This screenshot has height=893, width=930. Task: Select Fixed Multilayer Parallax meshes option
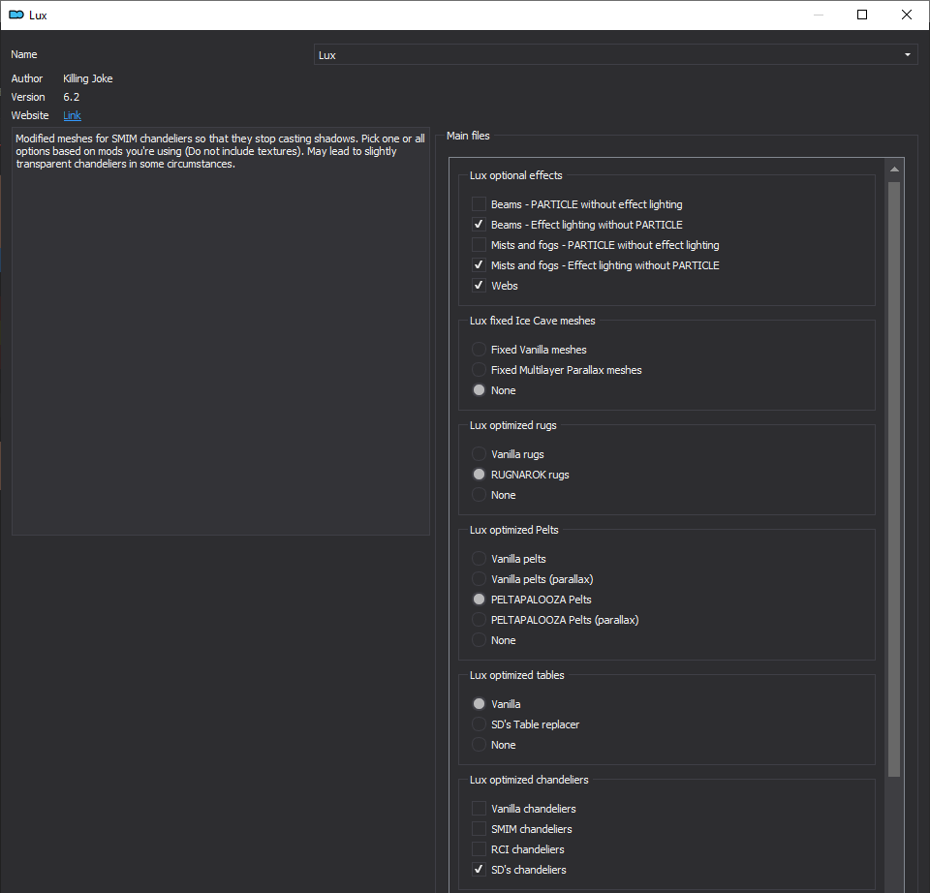click(x=479, y=370)
